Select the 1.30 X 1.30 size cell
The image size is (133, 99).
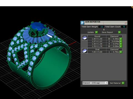(x=97, y=44)
